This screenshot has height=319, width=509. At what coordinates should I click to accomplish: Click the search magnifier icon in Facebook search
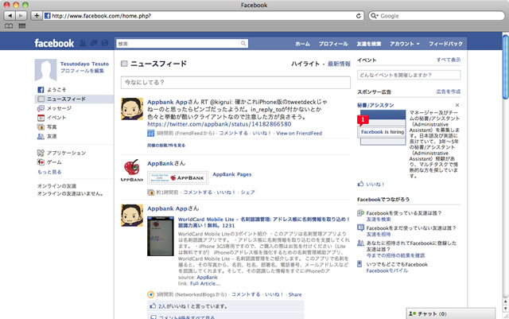[243, 43]
